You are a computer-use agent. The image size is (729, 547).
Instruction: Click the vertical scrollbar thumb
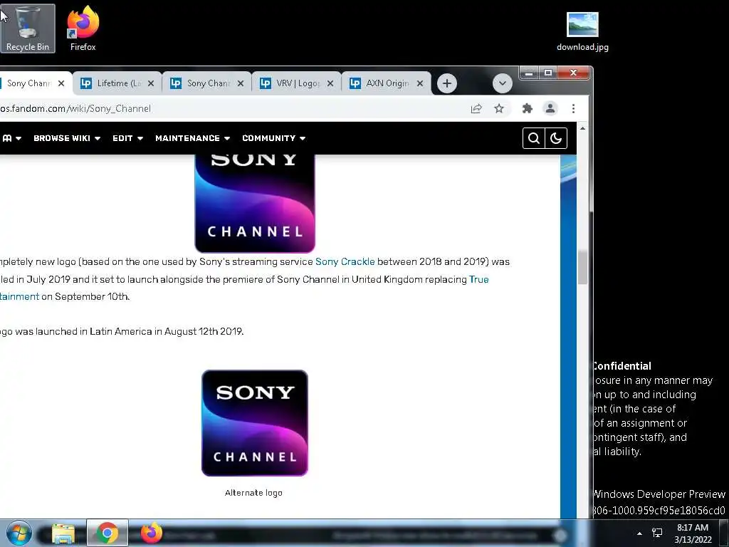[x=582, y=268]
